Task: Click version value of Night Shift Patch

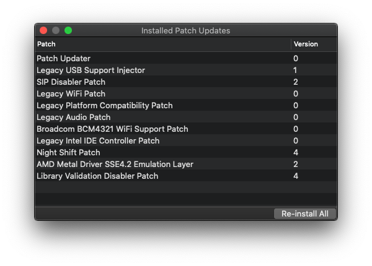Action: tap(296, 152)
